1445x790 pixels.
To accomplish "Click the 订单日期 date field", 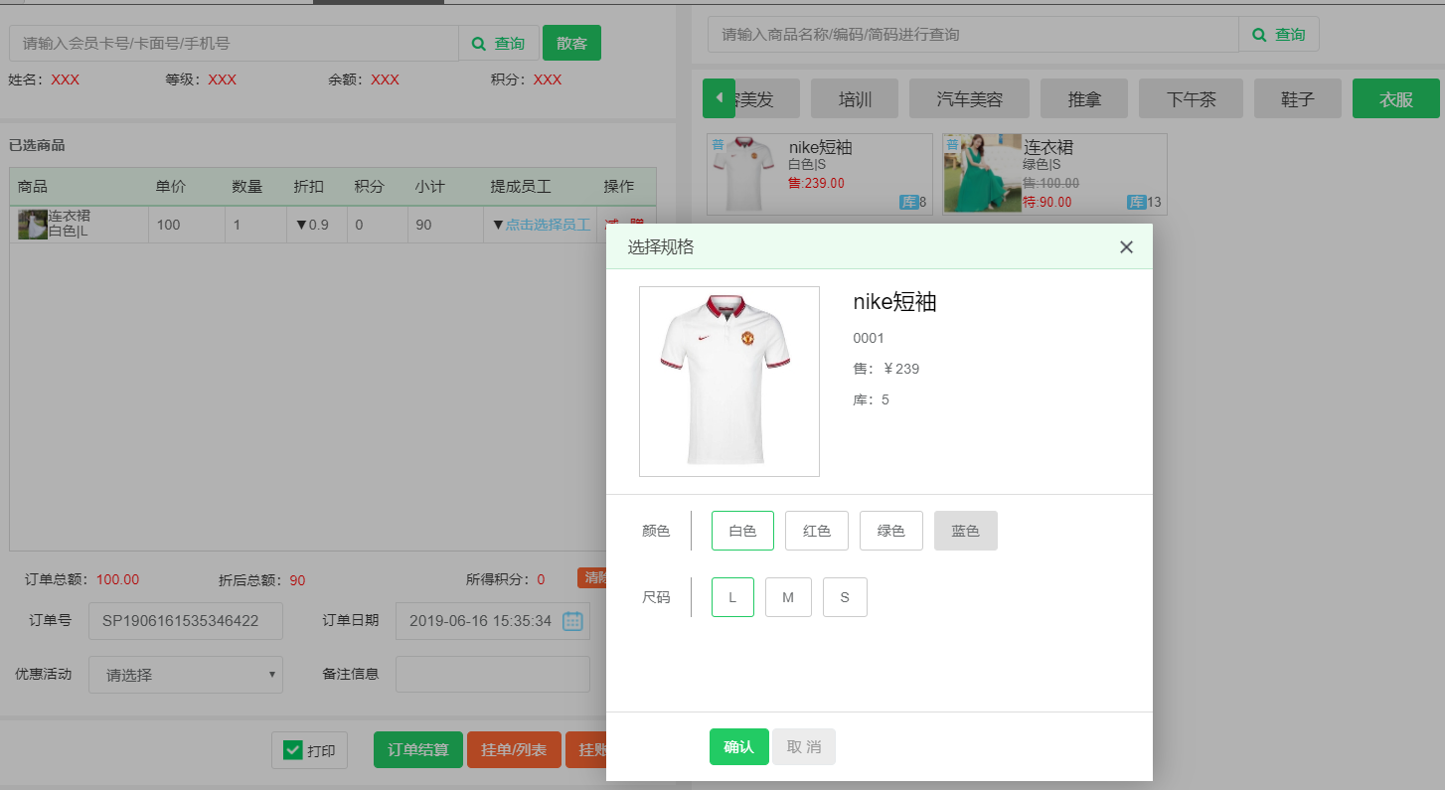I will click(493, 621).
